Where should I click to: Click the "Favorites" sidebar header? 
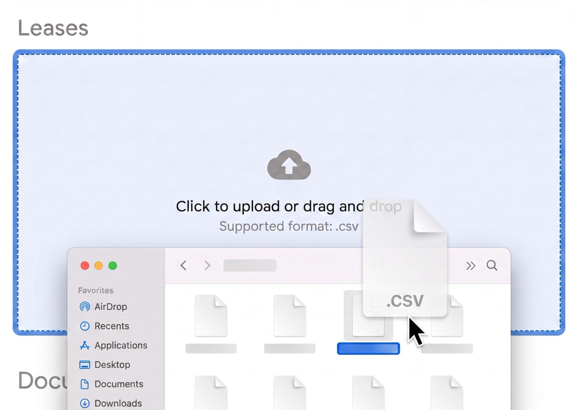coord(96,290)
